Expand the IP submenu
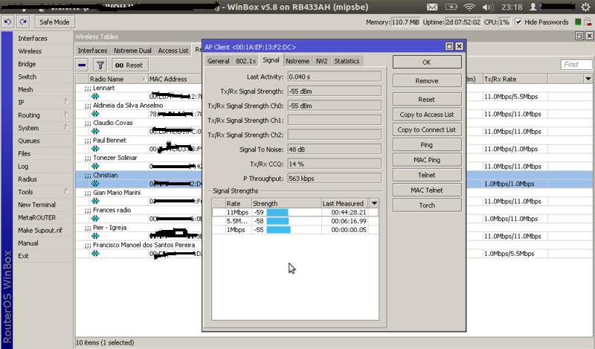595x349 pixels. pyautogui.click(x=66, y=101)
